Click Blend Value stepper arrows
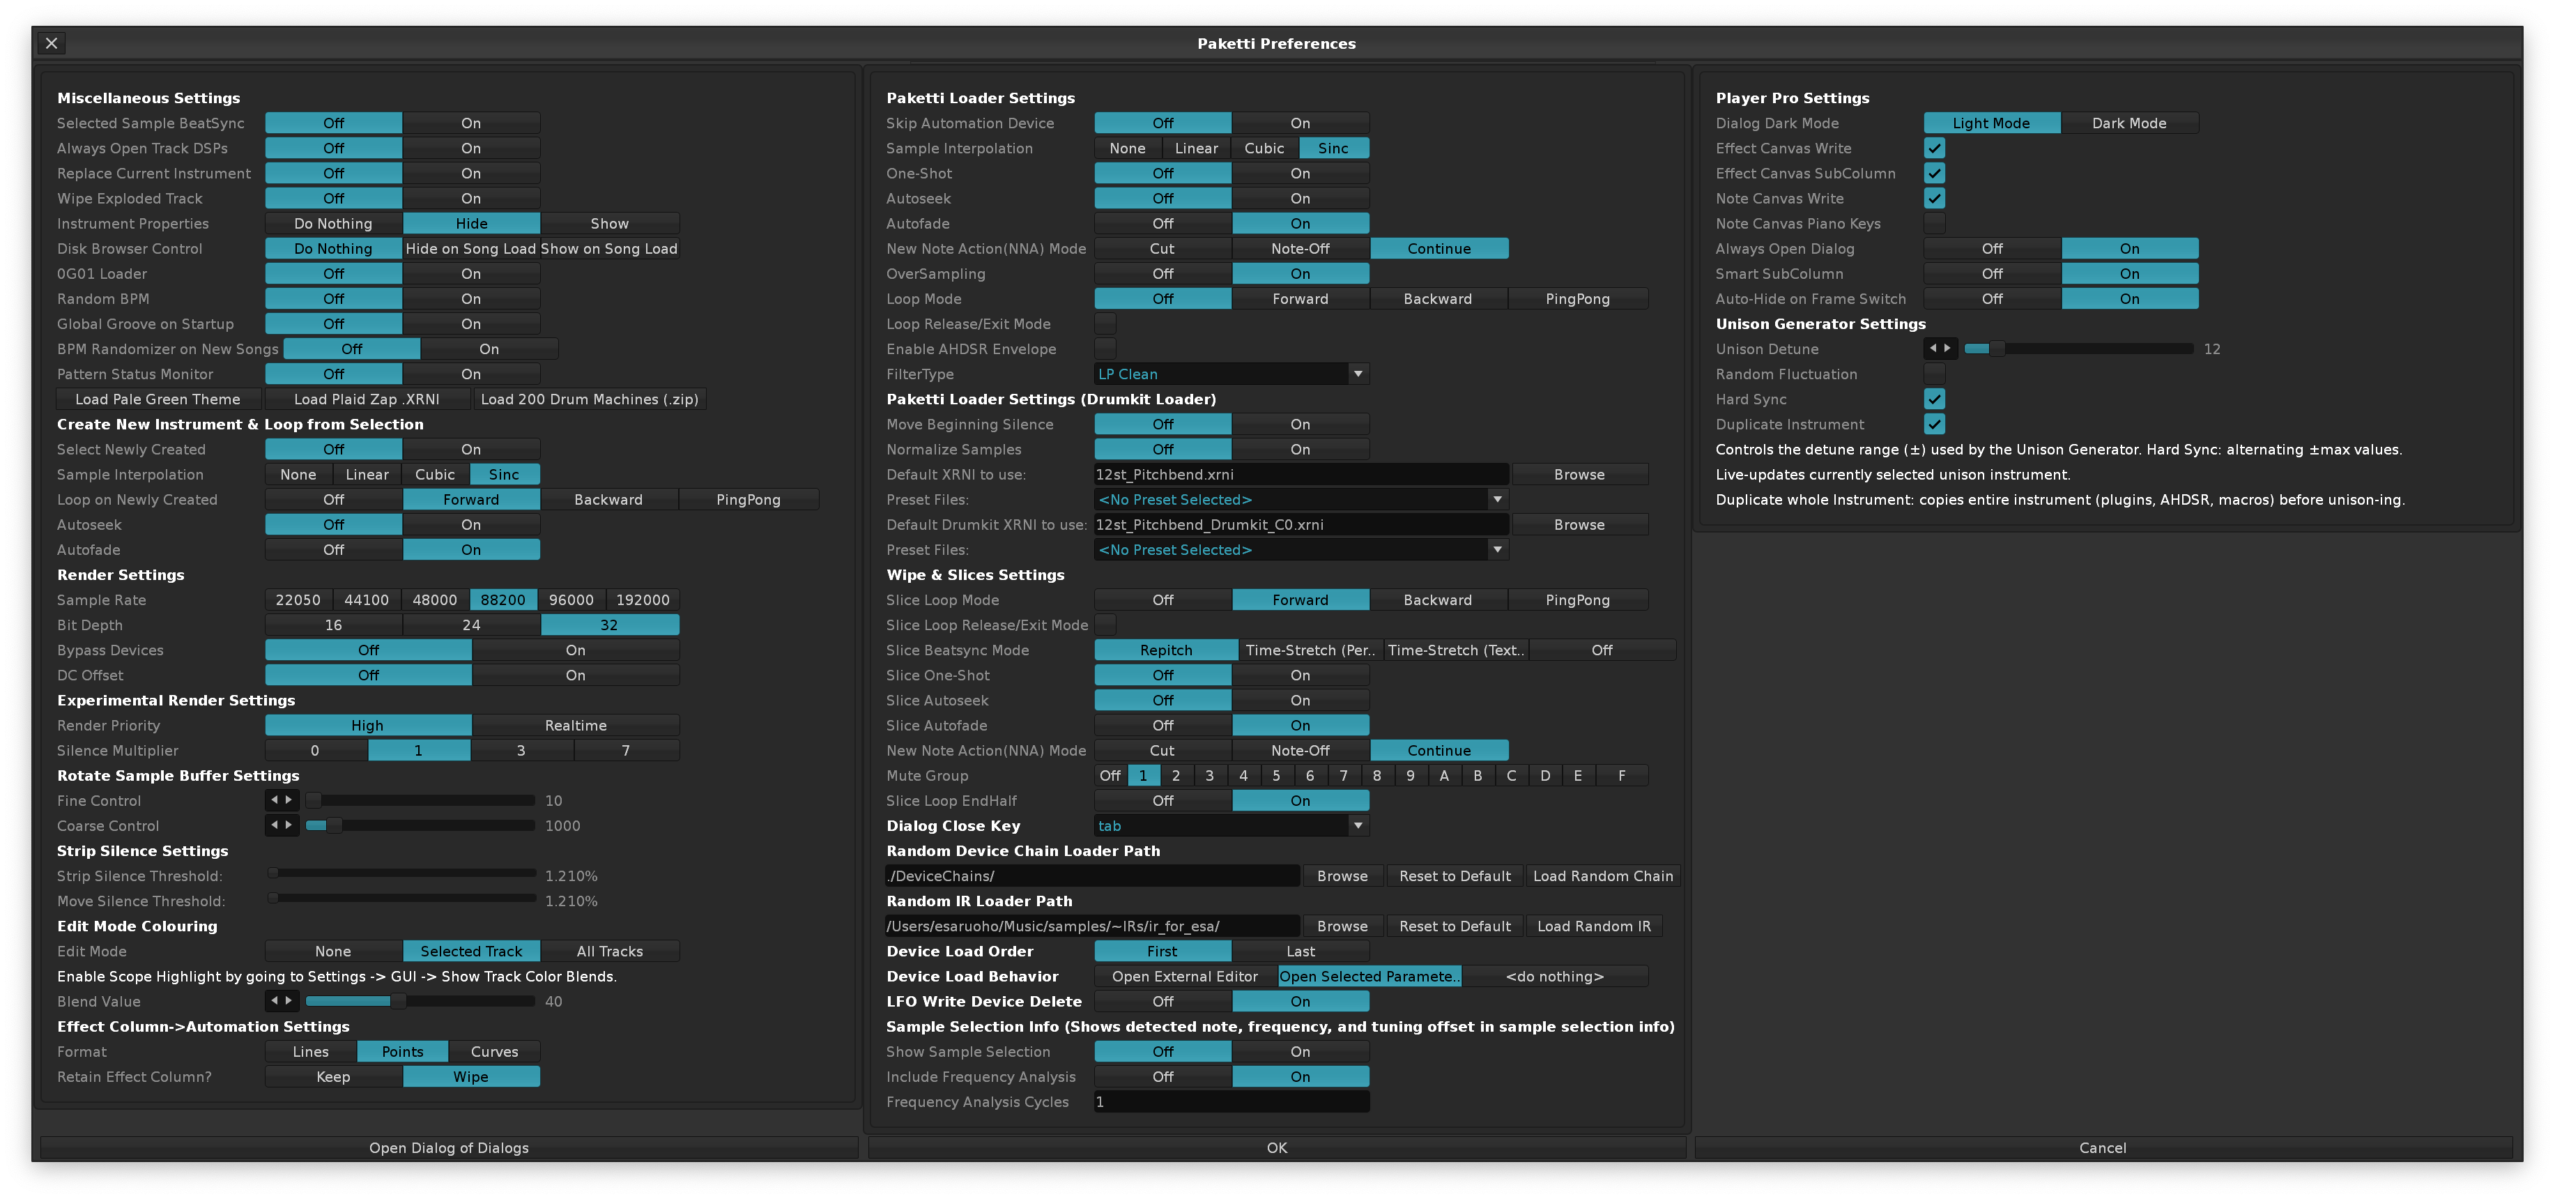The width and height of the screenshot is (2555, 1199). (282, 1000)
